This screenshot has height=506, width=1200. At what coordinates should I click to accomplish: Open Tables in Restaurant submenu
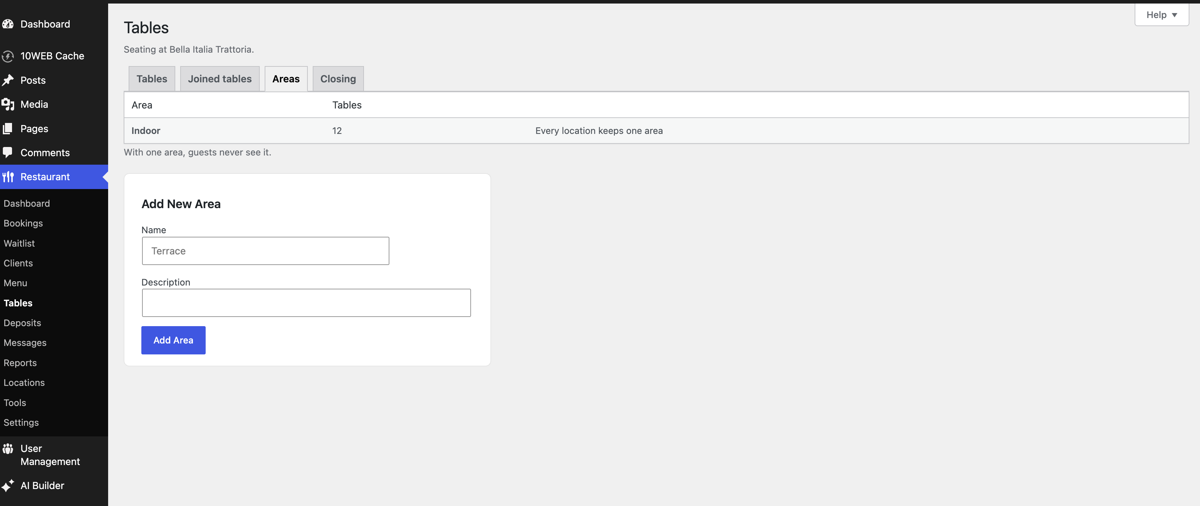[x=18, y=303]
